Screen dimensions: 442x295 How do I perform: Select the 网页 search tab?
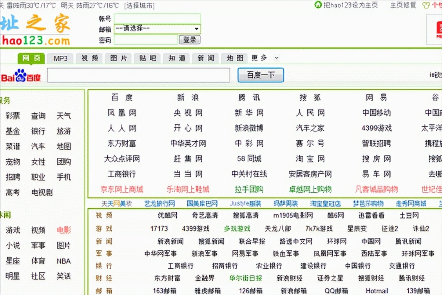31,58
